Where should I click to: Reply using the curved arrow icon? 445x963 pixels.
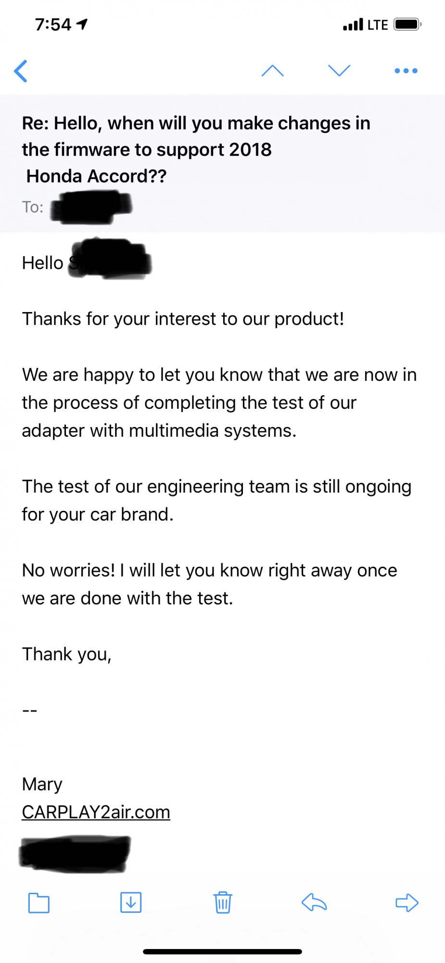314,902
